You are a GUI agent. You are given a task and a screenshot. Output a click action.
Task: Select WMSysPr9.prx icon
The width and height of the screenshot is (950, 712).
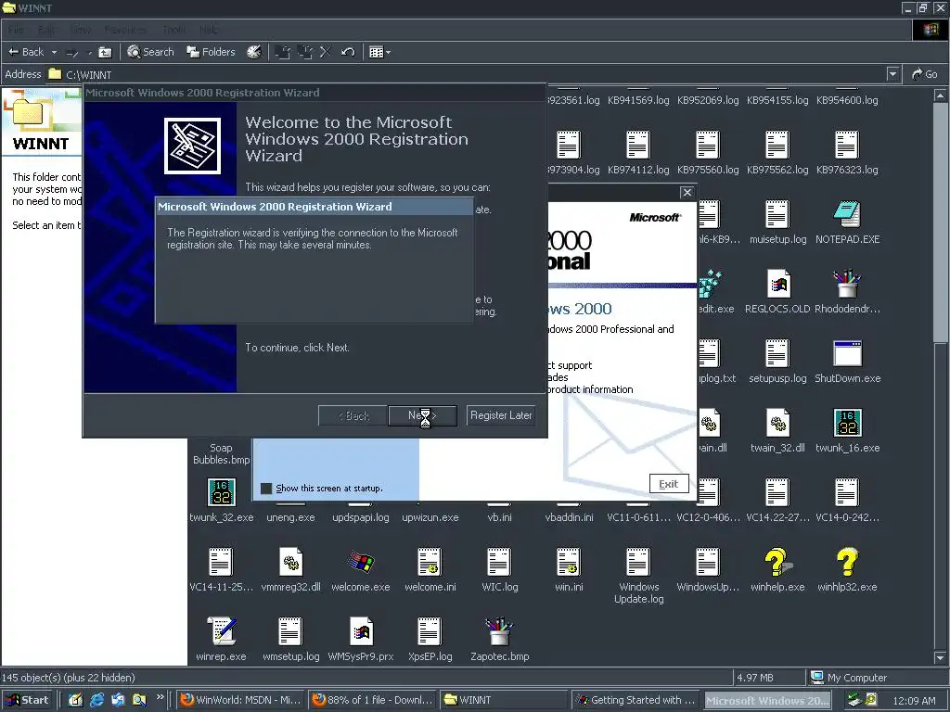tap(361, 631)
